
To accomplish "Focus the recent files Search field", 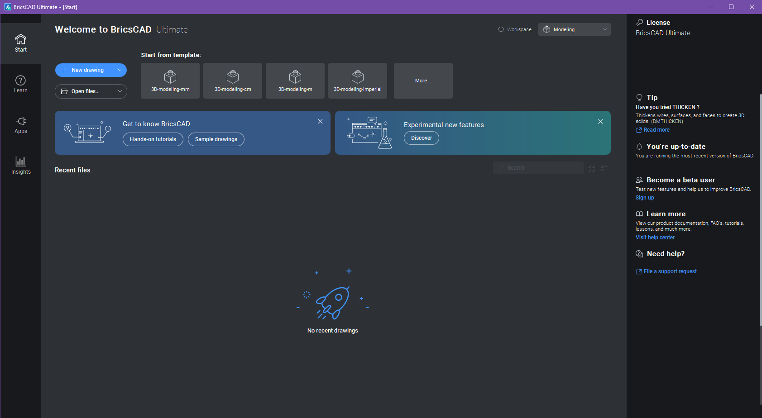I will click(538, 168).
